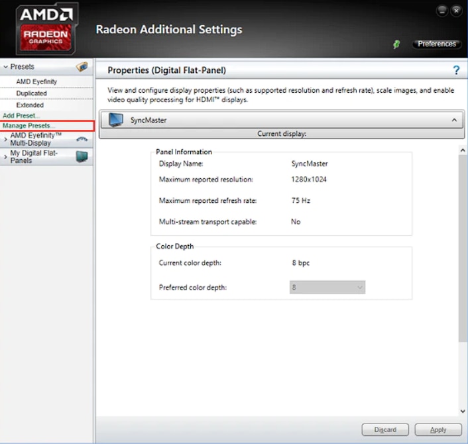Minimize the Radeon Additional Settings window
The width and height of the screenshot is (468, 444).
click(x=442, y=11)
